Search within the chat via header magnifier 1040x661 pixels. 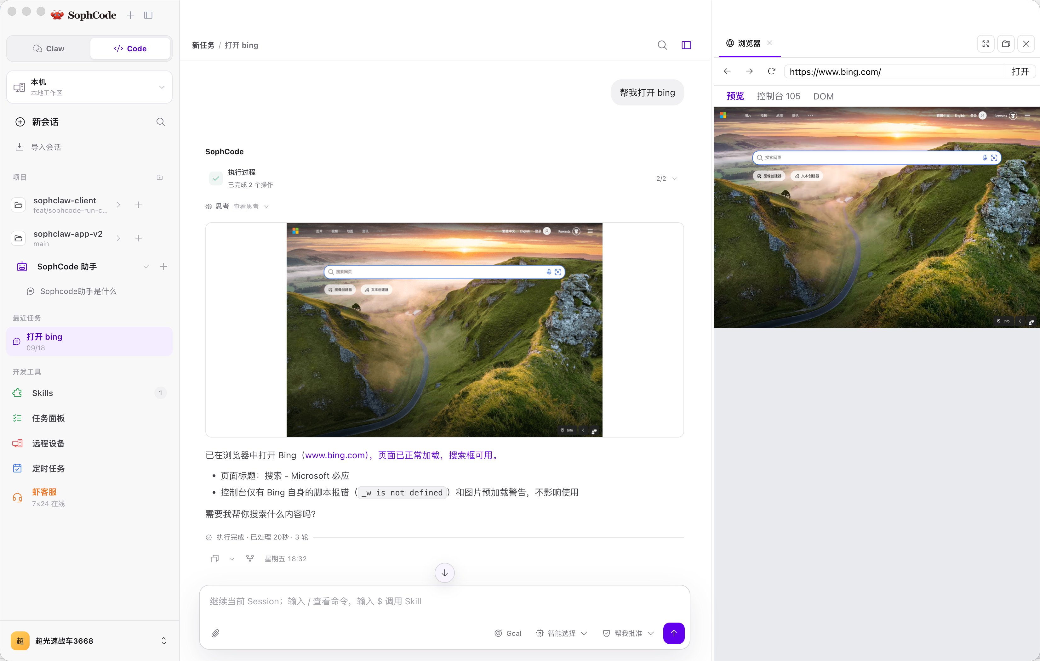662,45
